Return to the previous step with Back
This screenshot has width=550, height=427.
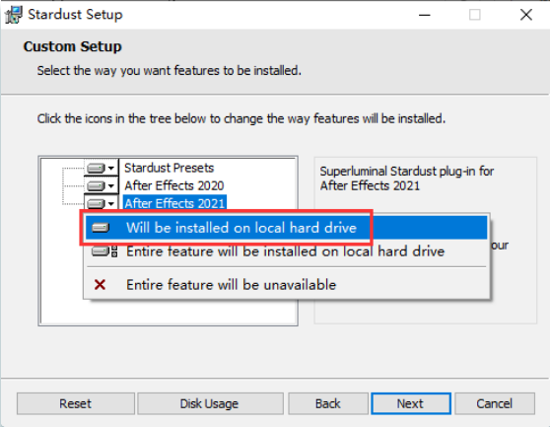pos(328,403)
